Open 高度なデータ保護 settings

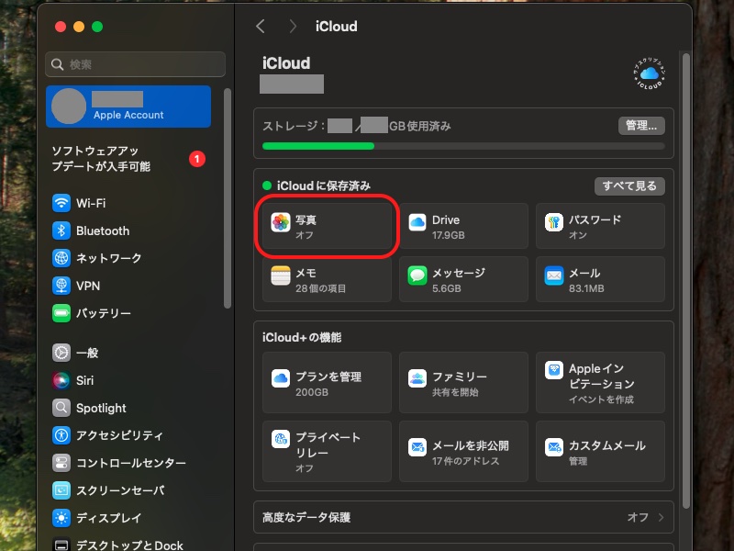(x=462, y=516)
